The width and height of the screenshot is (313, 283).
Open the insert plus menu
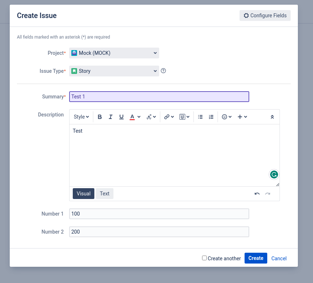pyautogui.click(x=242, y=117)
